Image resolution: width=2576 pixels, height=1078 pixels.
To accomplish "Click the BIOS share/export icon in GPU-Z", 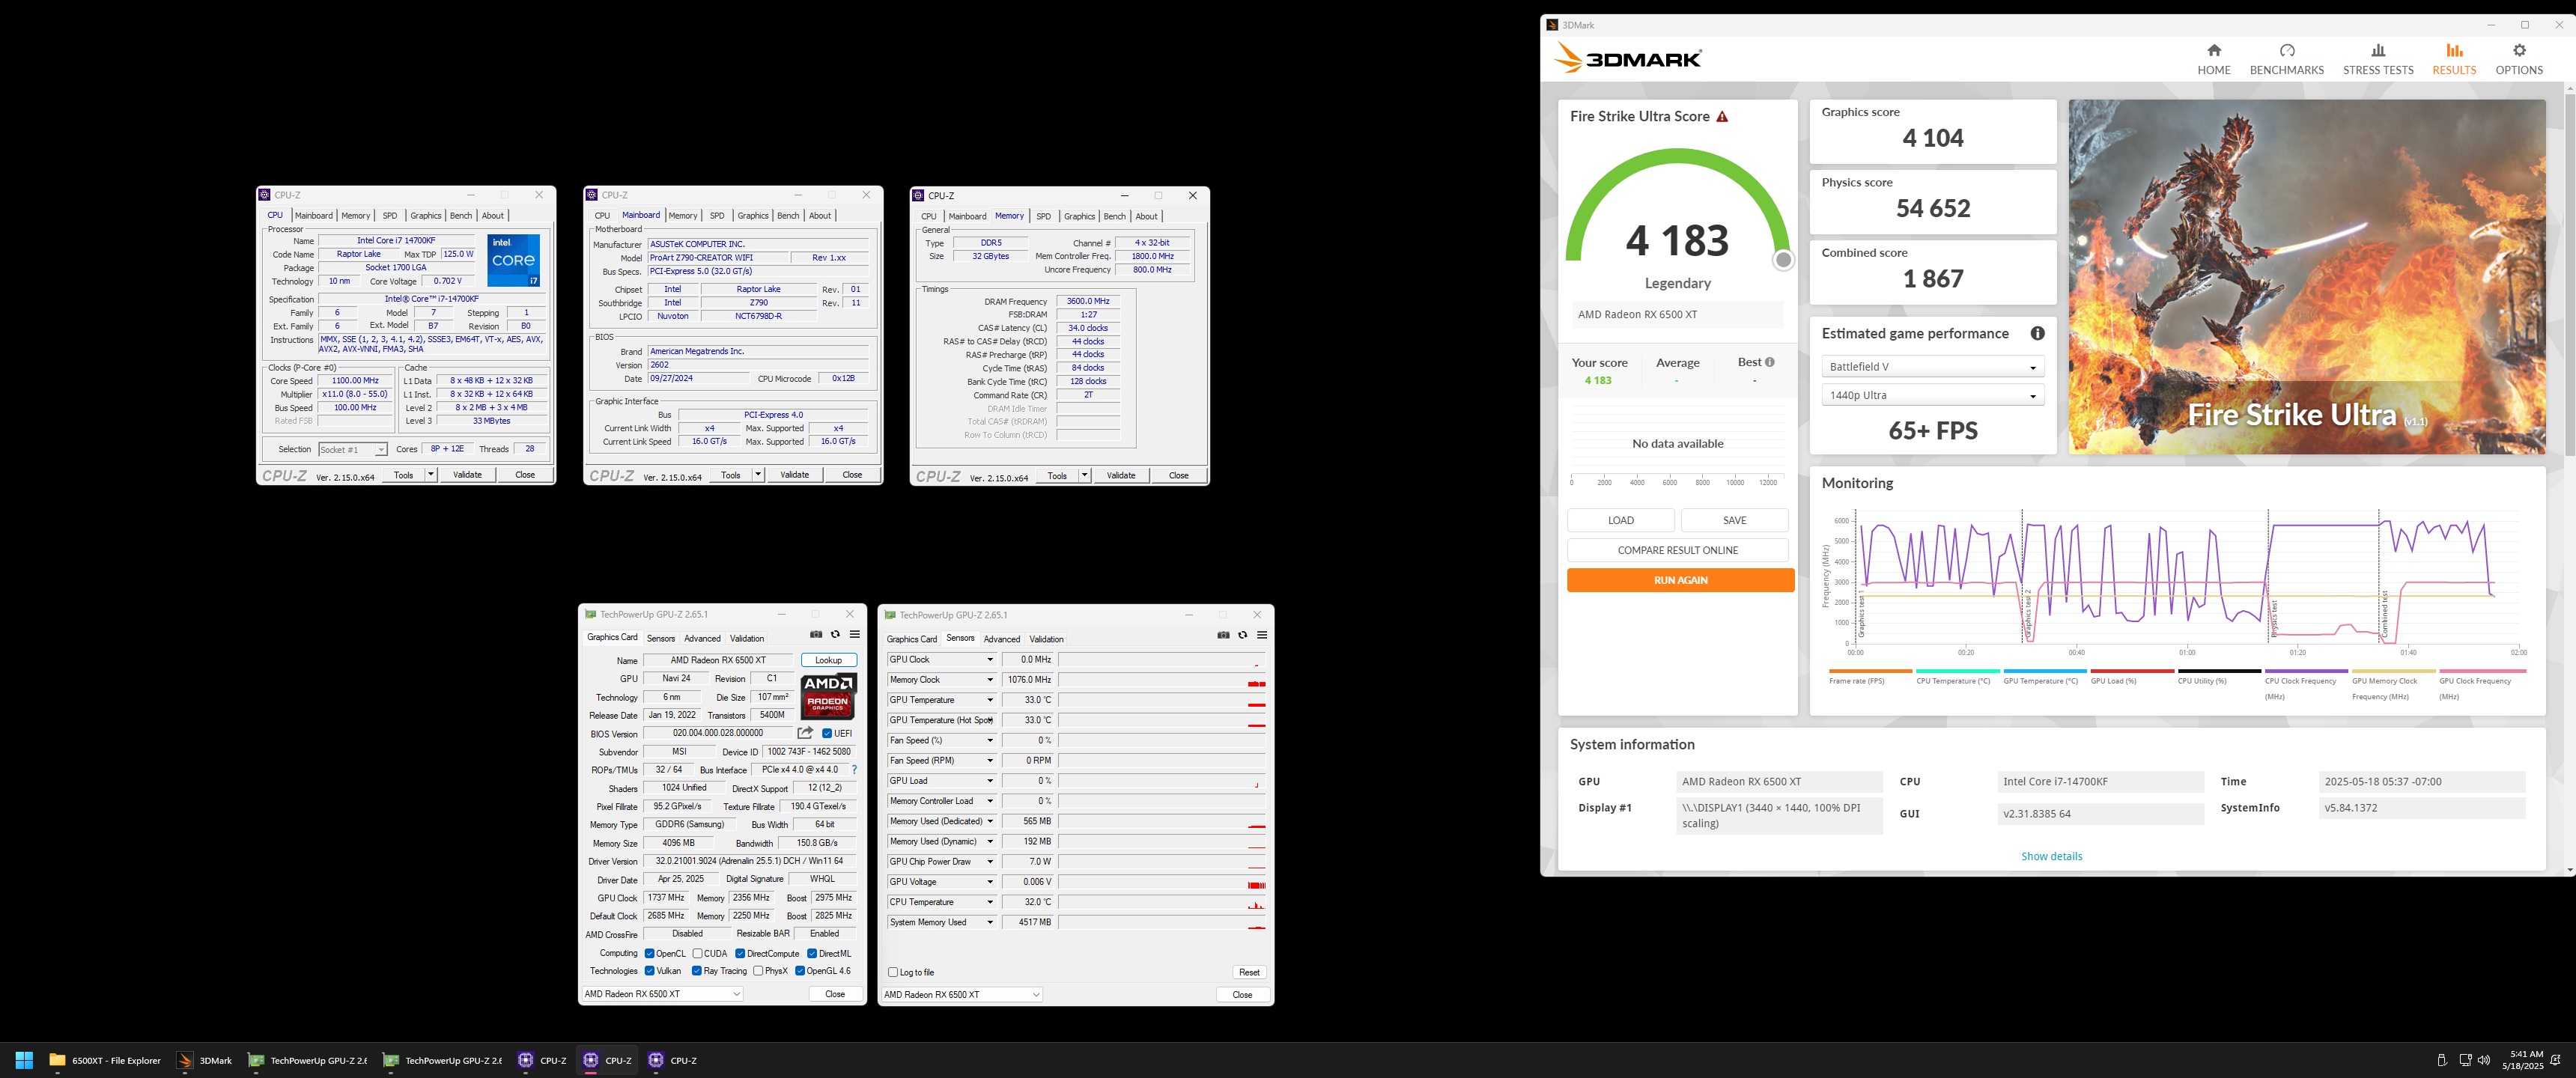I will tap(805, 733).
